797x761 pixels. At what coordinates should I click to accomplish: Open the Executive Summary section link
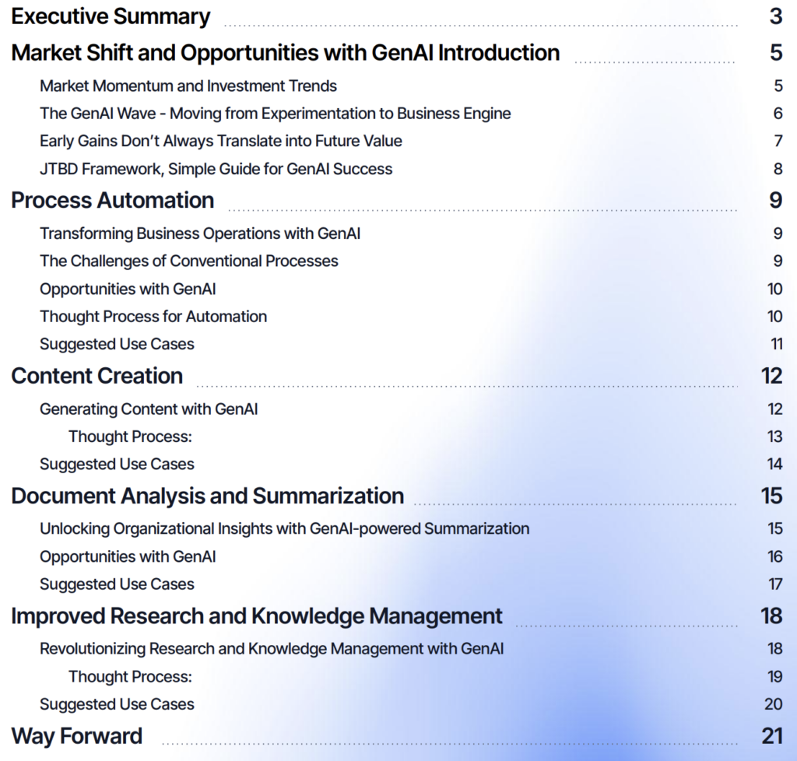pyautogui.click(x=111, y=16)
